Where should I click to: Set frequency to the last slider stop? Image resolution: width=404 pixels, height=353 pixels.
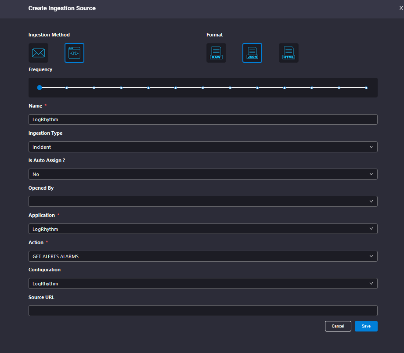tap(366, 88)
